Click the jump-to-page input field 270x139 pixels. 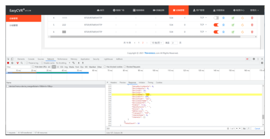174,43
